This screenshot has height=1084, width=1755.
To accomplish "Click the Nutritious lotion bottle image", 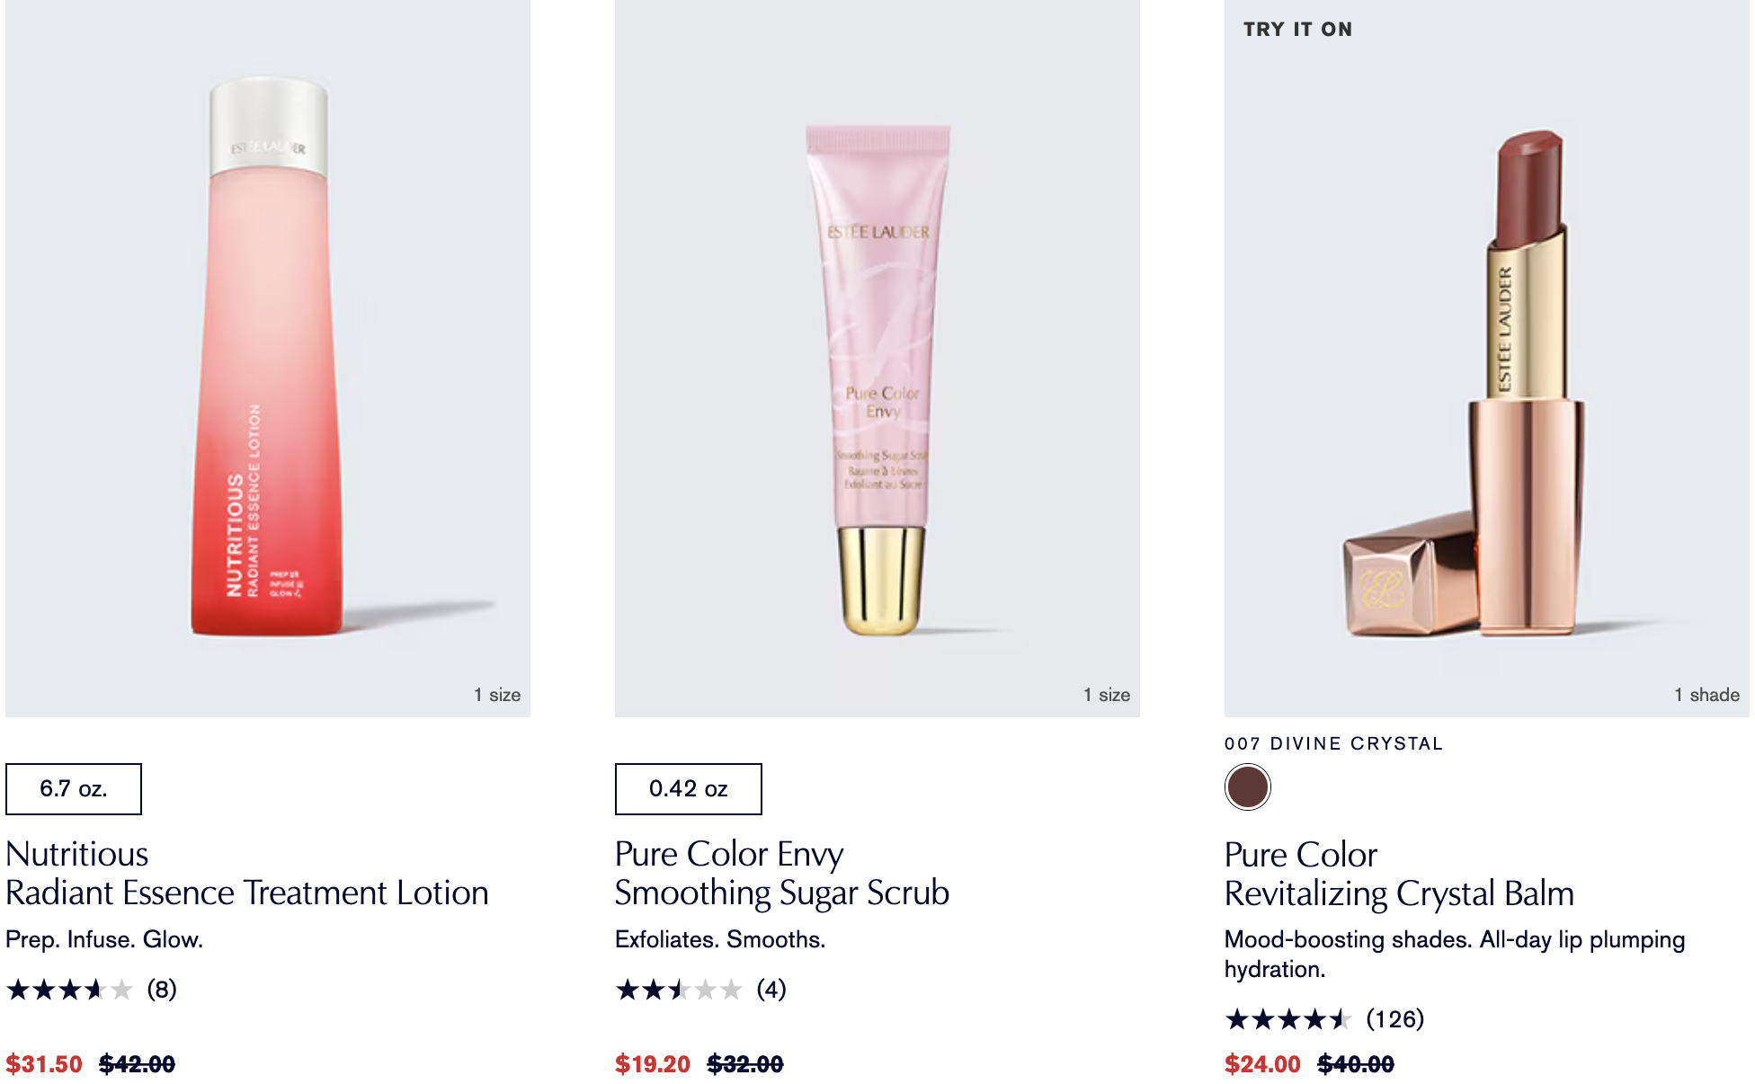I will [267, 360].
